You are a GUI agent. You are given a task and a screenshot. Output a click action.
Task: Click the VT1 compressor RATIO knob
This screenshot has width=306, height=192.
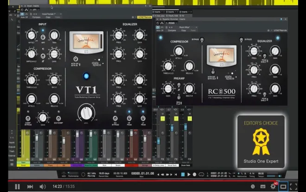coord(54,80)
